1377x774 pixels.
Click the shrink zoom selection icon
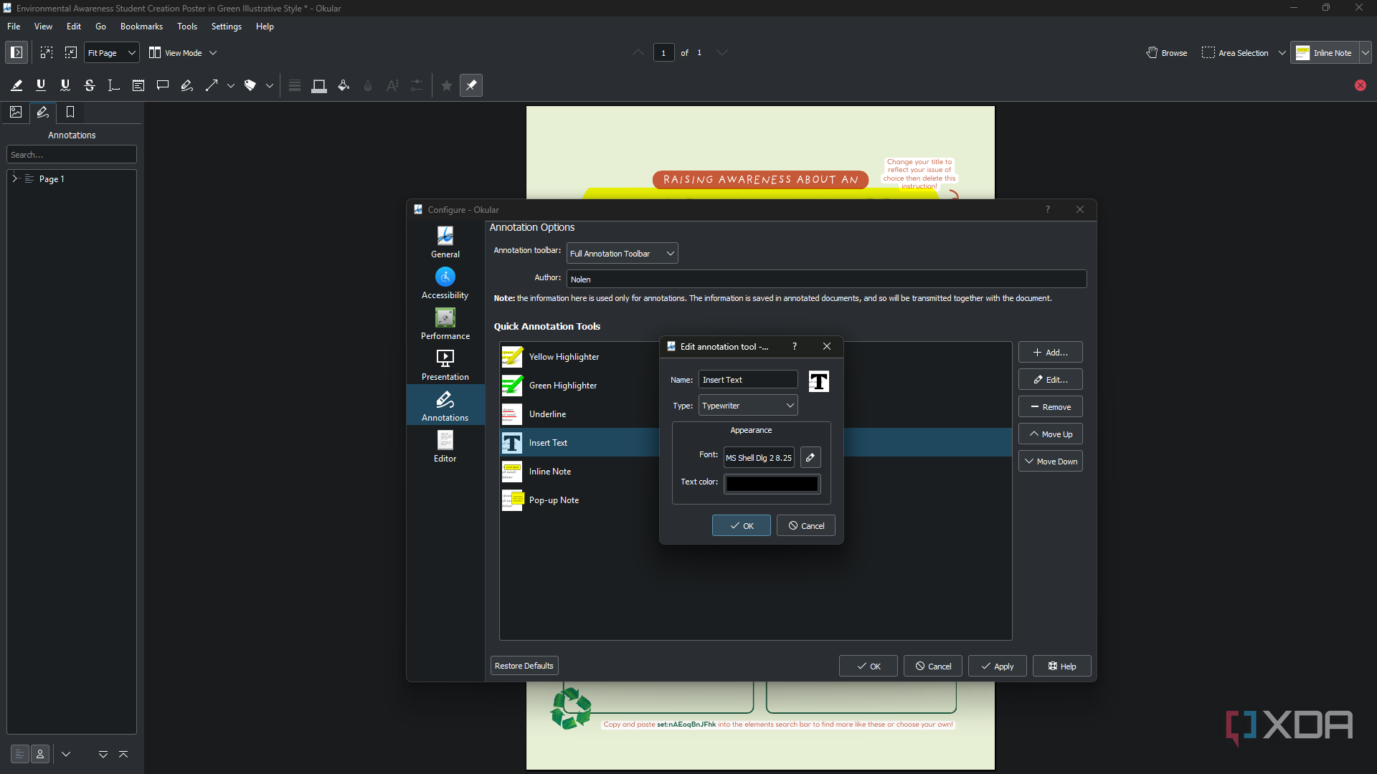tap(71, 52)
